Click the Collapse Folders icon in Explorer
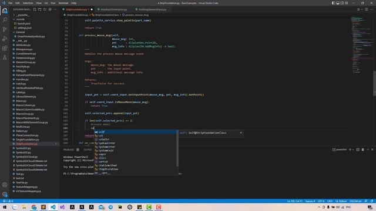 50,9
